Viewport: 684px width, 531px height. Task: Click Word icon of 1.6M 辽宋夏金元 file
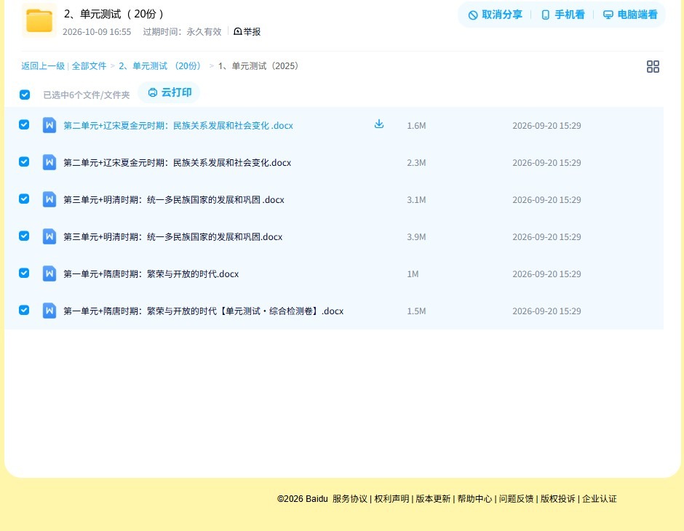(49, 125)
